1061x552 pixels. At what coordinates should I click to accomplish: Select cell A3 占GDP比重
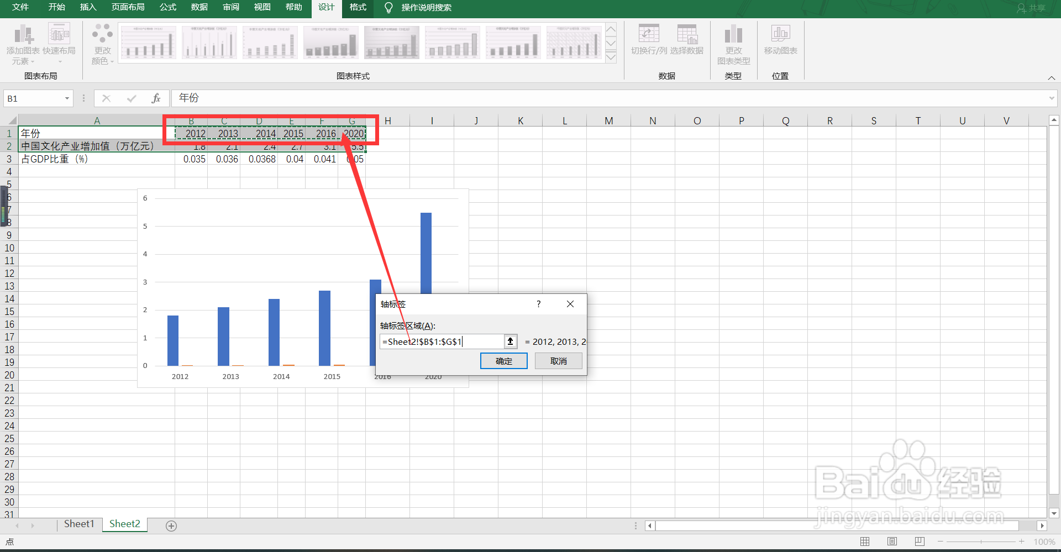point(97,159)
